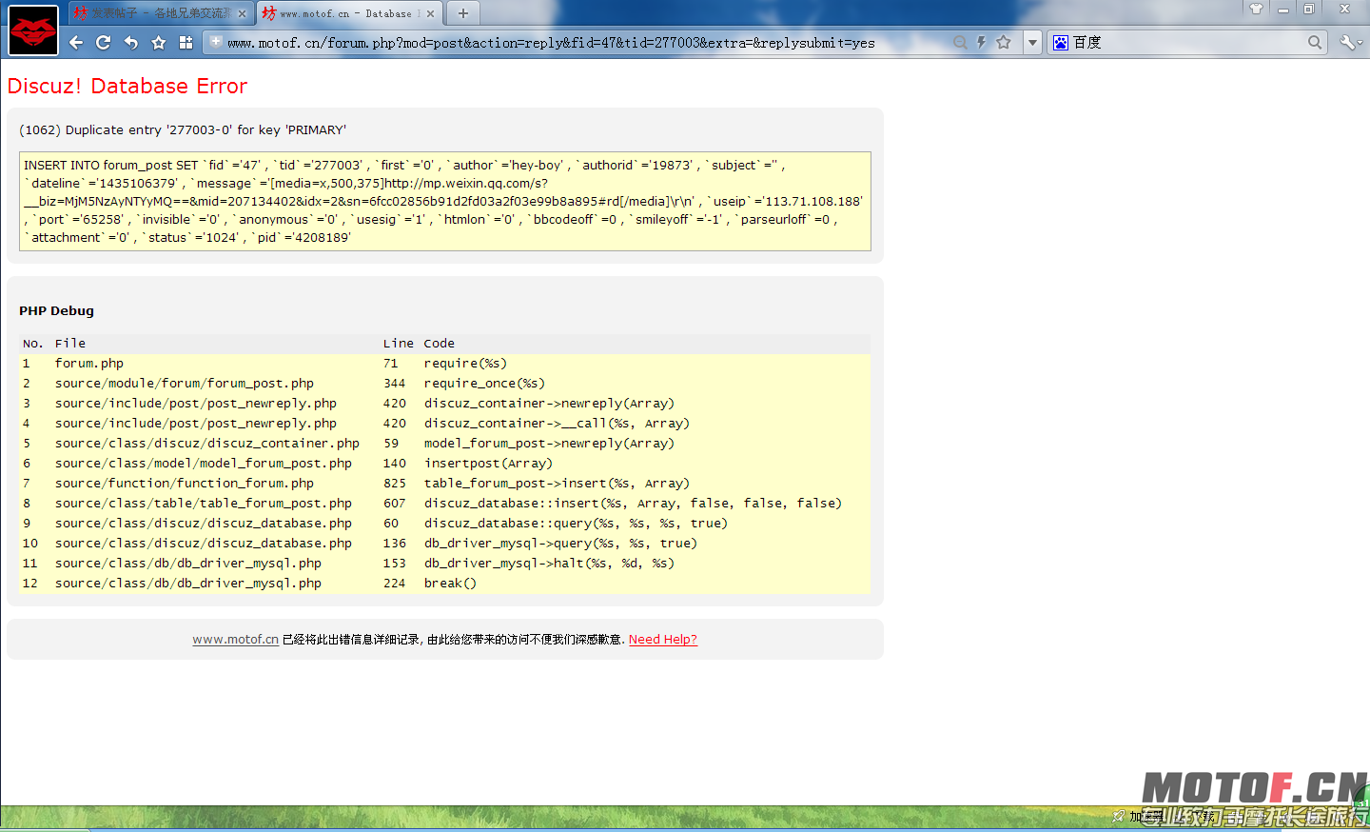The height and width of the screenshot is (832, 1370).
Task: Close the 发表帖子 tab
Action: pyautogui.click(x=242, y=13)
